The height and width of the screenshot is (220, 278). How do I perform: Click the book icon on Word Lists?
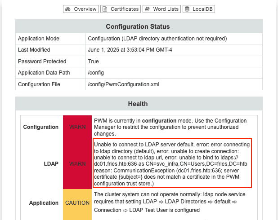coord(148,9)
